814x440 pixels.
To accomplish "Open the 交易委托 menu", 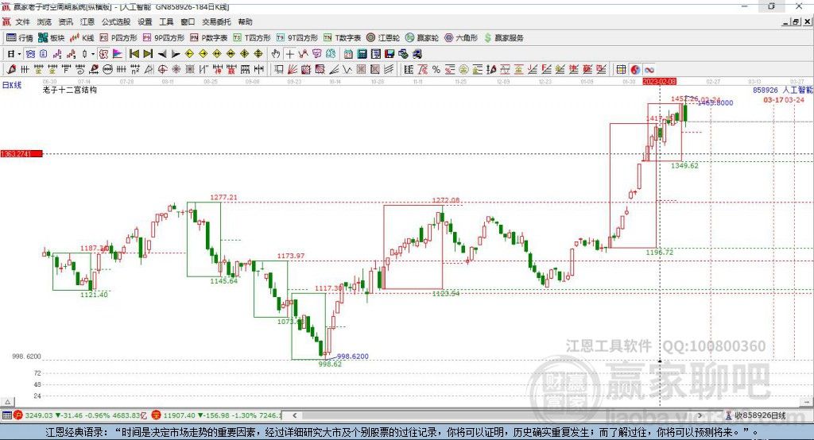I will coord(215,22).
